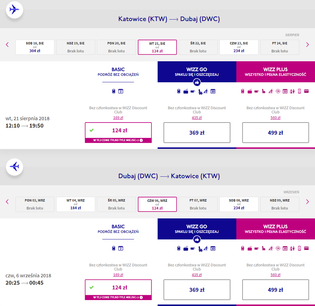Click outbound flight time 12:10 → 19:50
Viewport: 315px width, 306px height.
tap(24, 126)
